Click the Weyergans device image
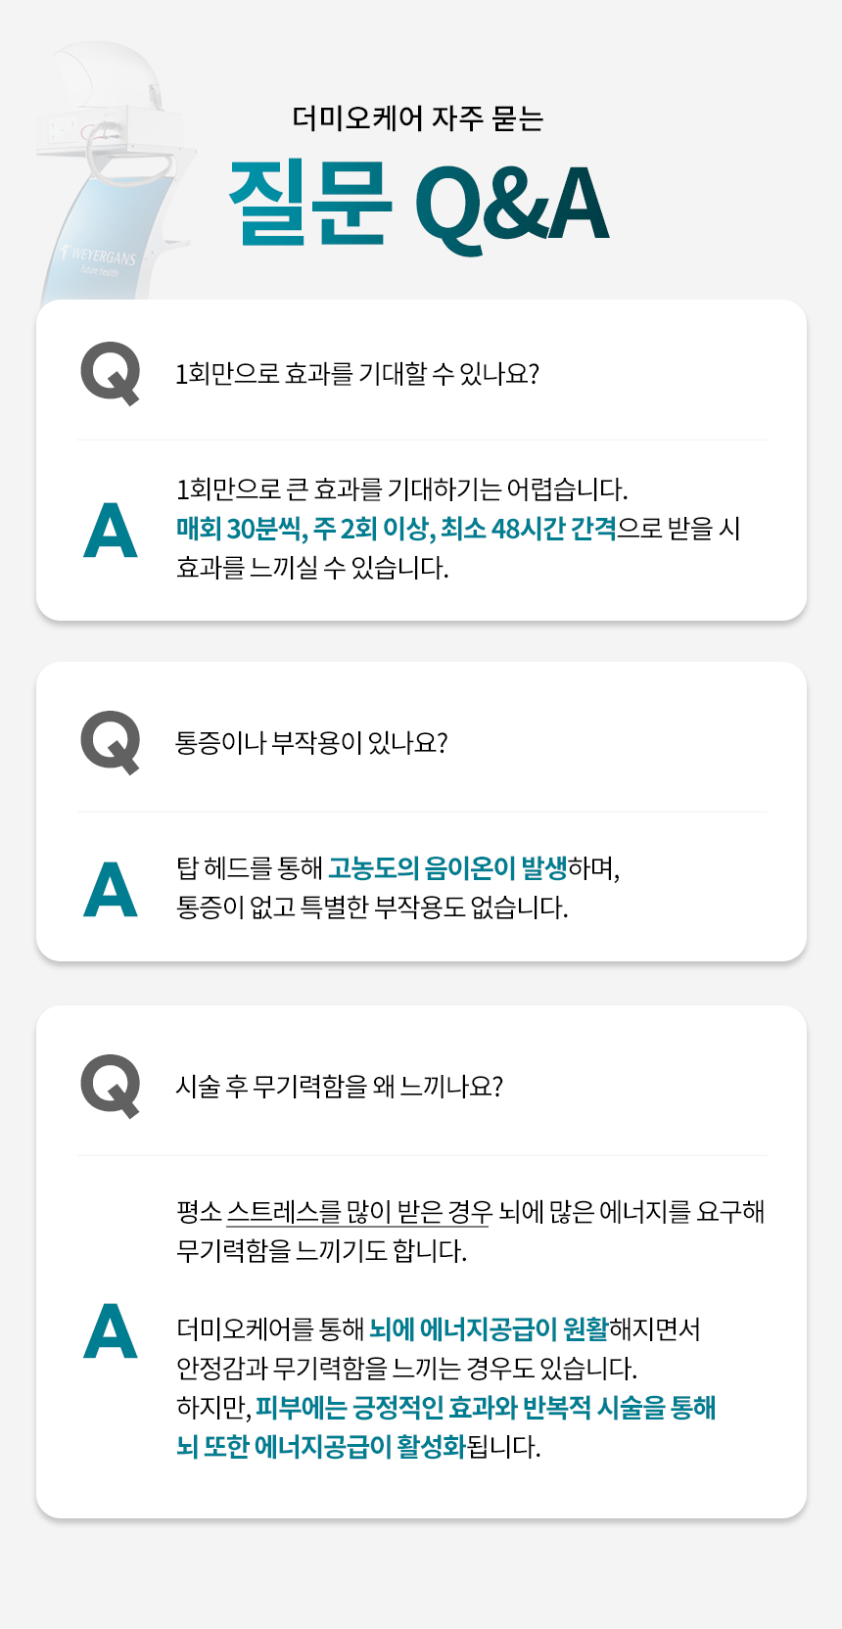This screenshot has width=842, height=1629. (x=108, y=171)
